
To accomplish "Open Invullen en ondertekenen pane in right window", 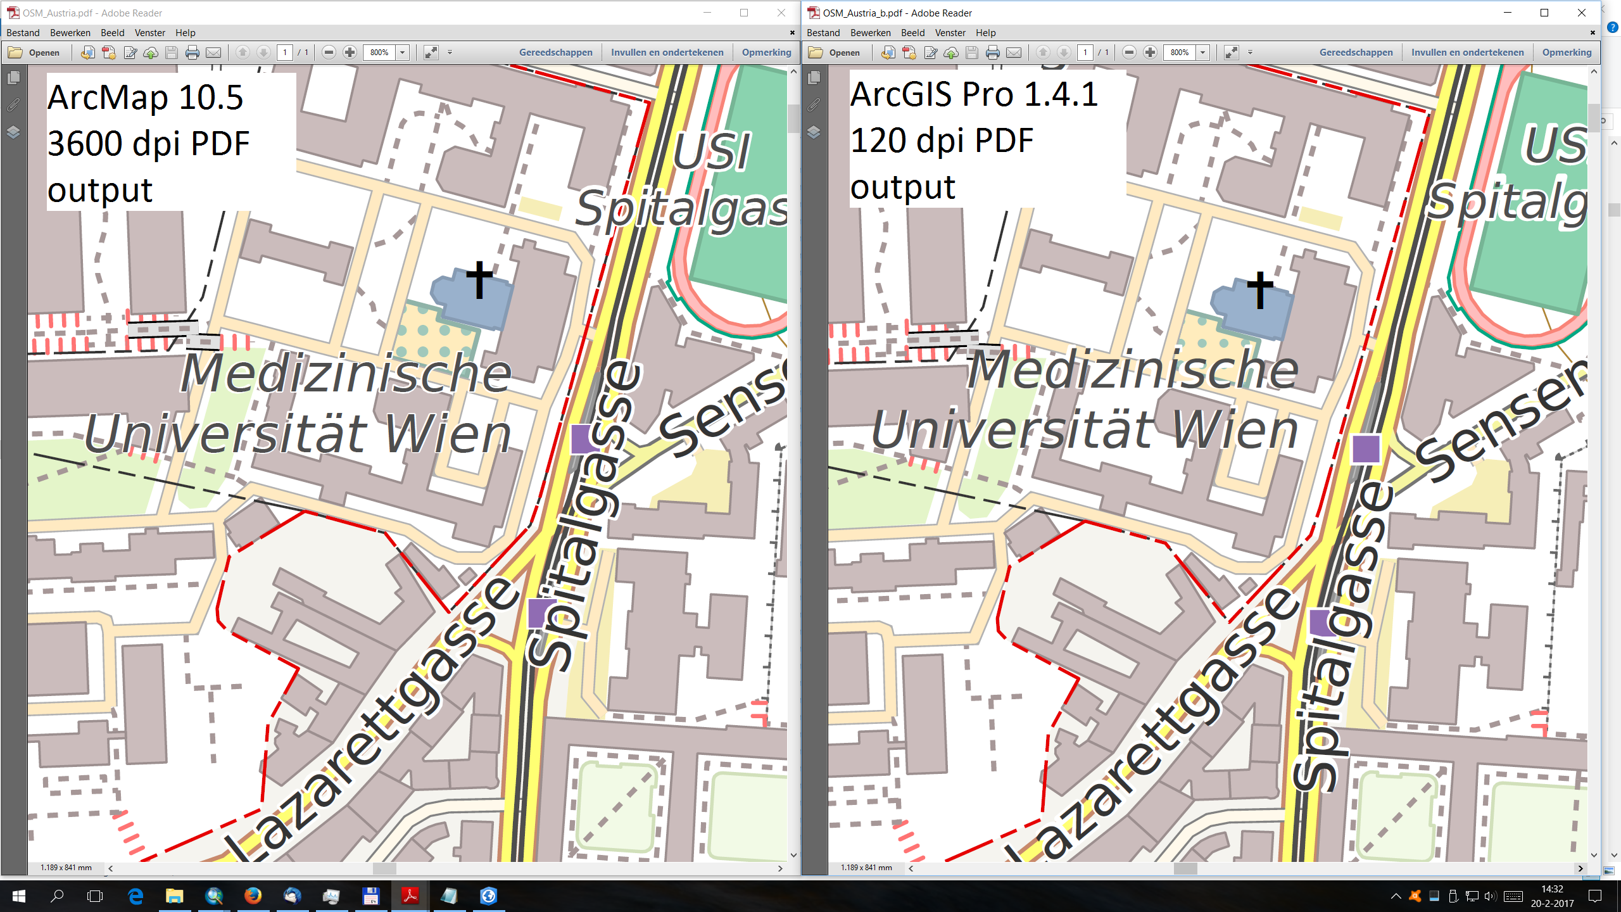I will tap(1468, 53).
